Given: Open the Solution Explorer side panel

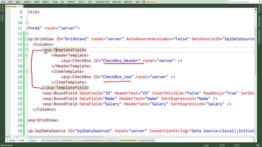Looking at the screenshot, I should (259, 36).
